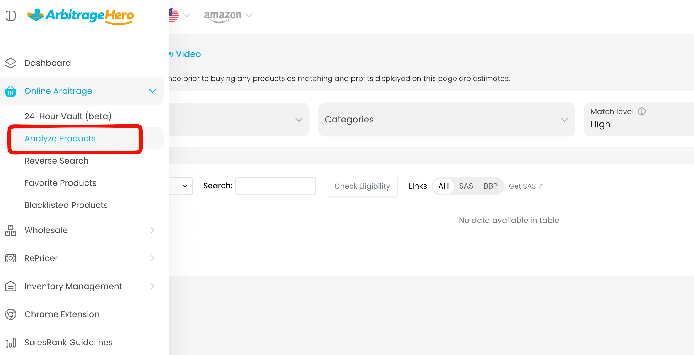Click the US flag icon
The width and height of the screenshot is (694, 355).
tap(174, 15)
